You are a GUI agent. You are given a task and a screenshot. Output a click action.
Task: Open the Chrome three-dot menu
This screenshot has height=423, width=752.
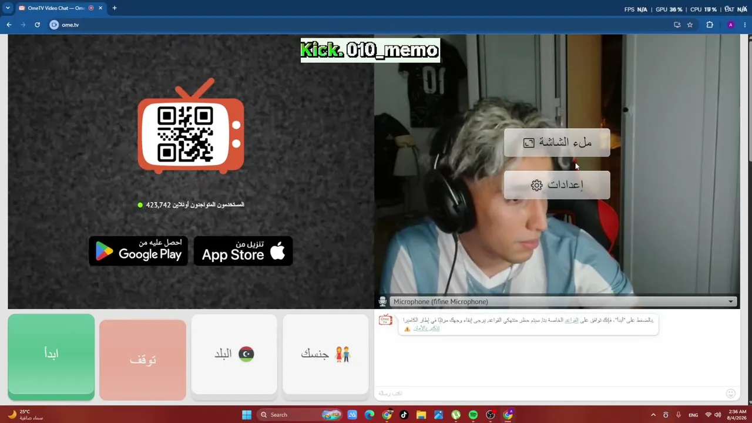click(x=745, y=25)
